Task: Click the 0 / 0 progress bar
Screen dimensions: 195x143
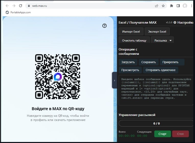Action: [156, 123]
